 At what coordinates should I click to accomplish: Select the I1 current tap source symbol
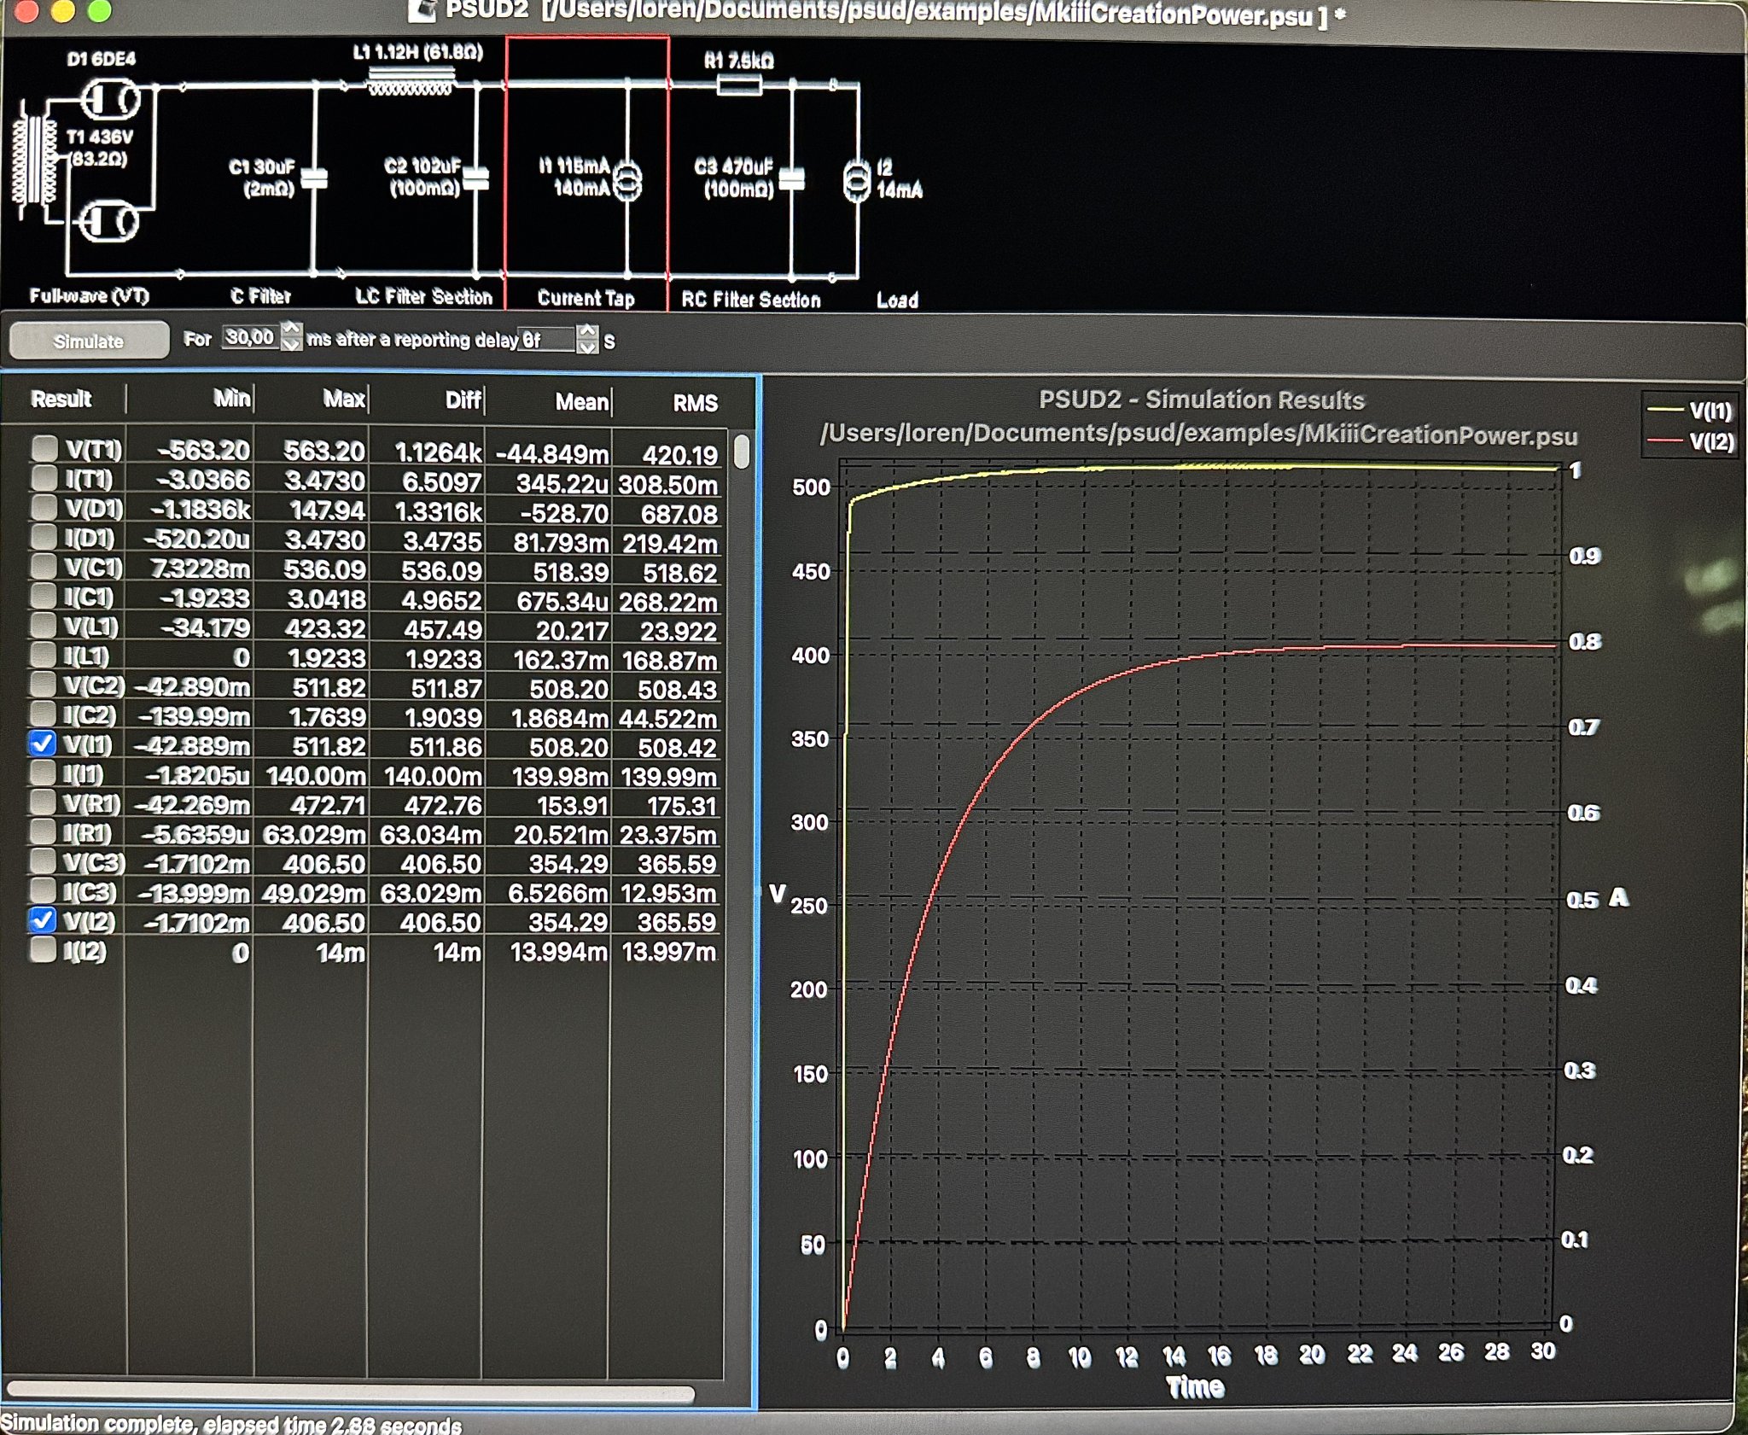(x=628, y=180)
